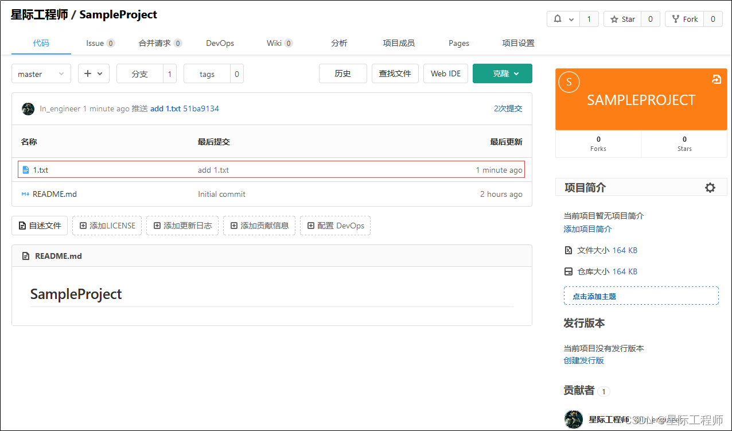
Task: Click In_engineer's commit avatar thumbnail
Action: pyautogui.click(x=28, y=108)
